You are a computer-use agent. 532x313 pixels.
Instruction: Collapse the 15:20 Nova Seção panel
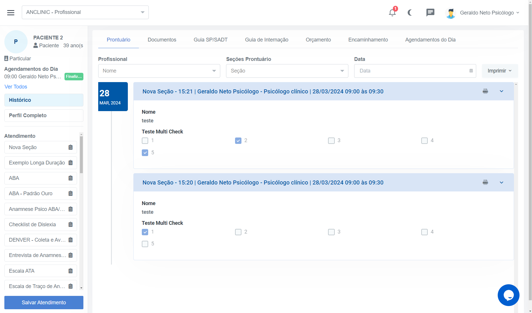click(x=501, y=182)
